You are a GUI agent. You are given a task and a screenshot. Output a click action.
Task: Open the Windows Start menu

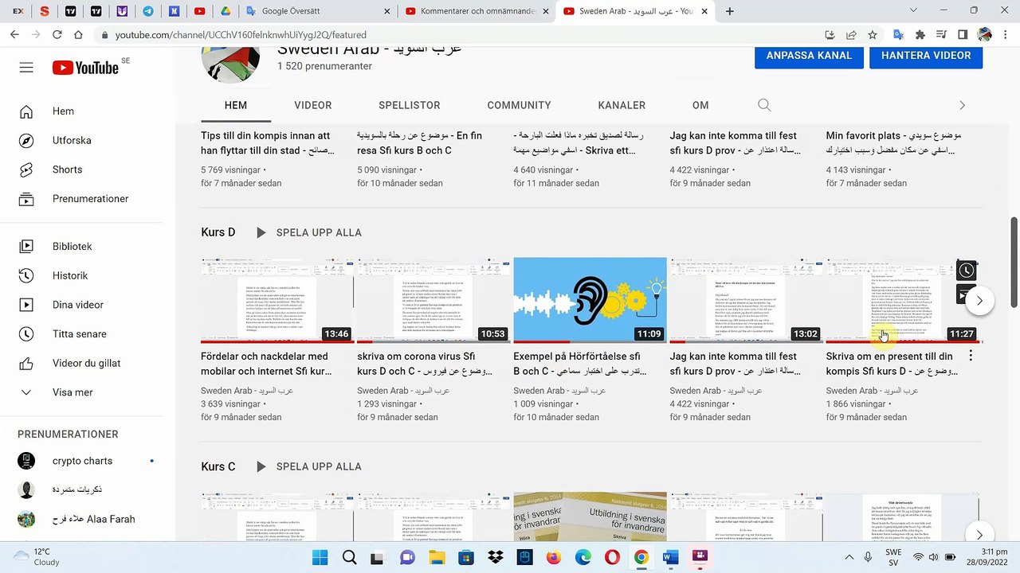tap(320, 557)
